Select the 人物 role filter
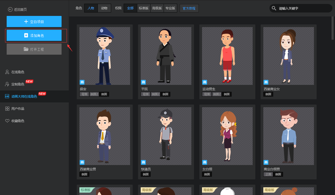Image resolution: width=335 pixels, height=195 pixels. [91, 8]
